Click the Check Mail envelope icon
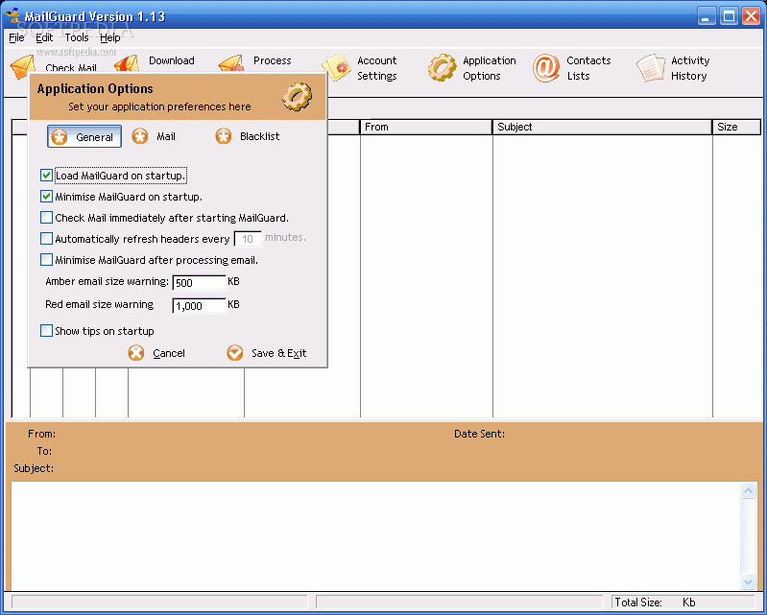The width and height of the screenshot is (767, 615). tap(22, 66)
